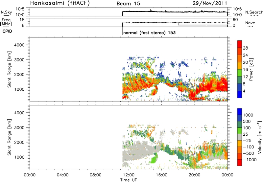Viewport: 263px width, 182px height.
Task: Click the Time UT axis title
Action: click(x=129, y=180)
